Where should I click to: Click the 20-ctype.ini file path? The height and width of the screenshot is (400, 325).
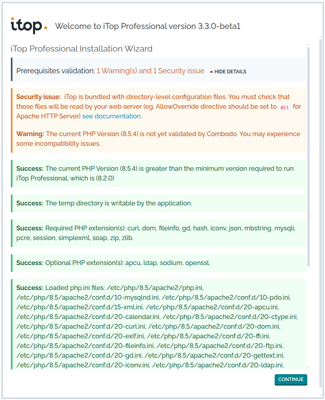230,317
